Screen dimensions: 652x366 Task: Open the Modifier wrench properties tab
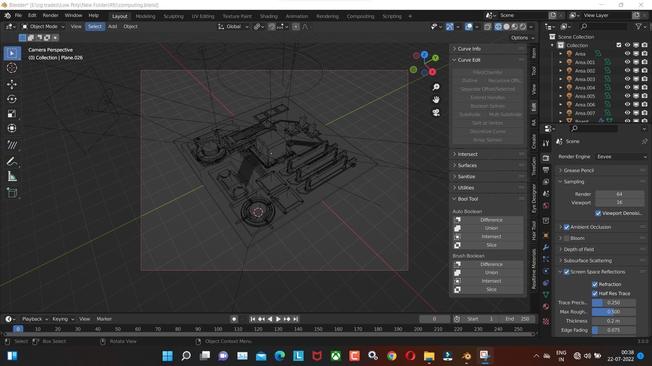coord(546,247)
